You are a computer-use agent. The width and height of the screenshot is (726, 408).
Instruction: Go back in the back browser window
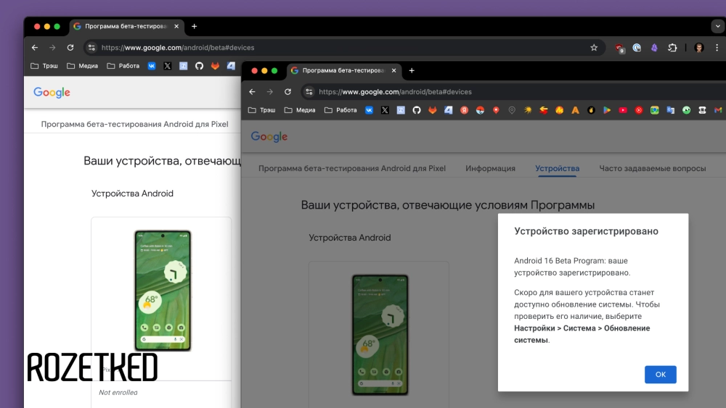tap(35, 48)
